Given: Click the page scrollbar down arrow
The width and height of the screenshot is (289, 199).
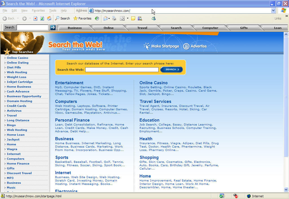Looking at the screenshot, I should click(286, 189).
